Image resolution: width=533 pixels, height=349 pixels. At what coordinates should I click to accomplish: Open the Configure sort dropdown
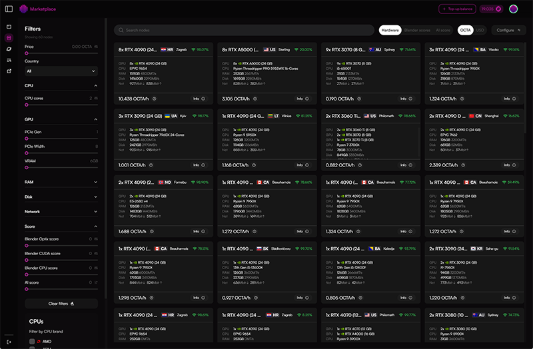pyautogui.click(x=508, y=30)
